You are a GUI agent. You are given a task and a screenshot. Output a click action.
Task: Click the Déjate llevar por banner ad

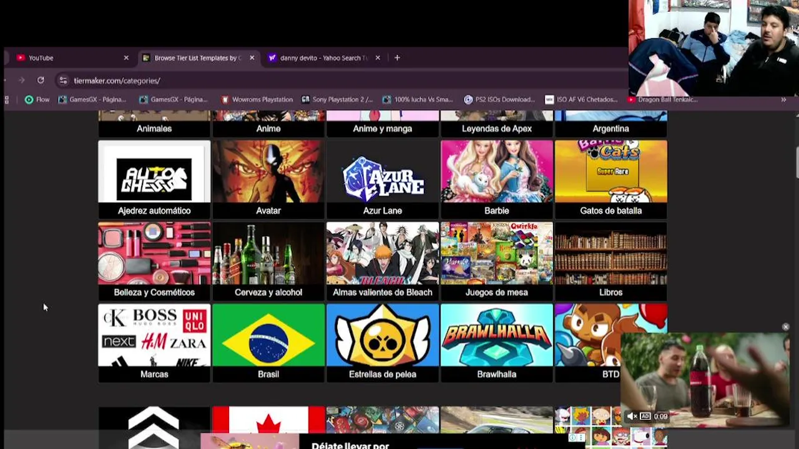pyautogui.click(x=393, y=442)
